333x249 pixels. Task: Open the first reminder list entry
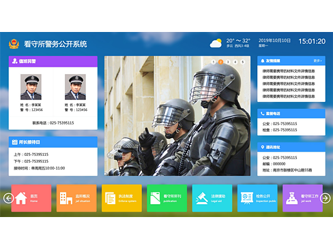(289, 71)
